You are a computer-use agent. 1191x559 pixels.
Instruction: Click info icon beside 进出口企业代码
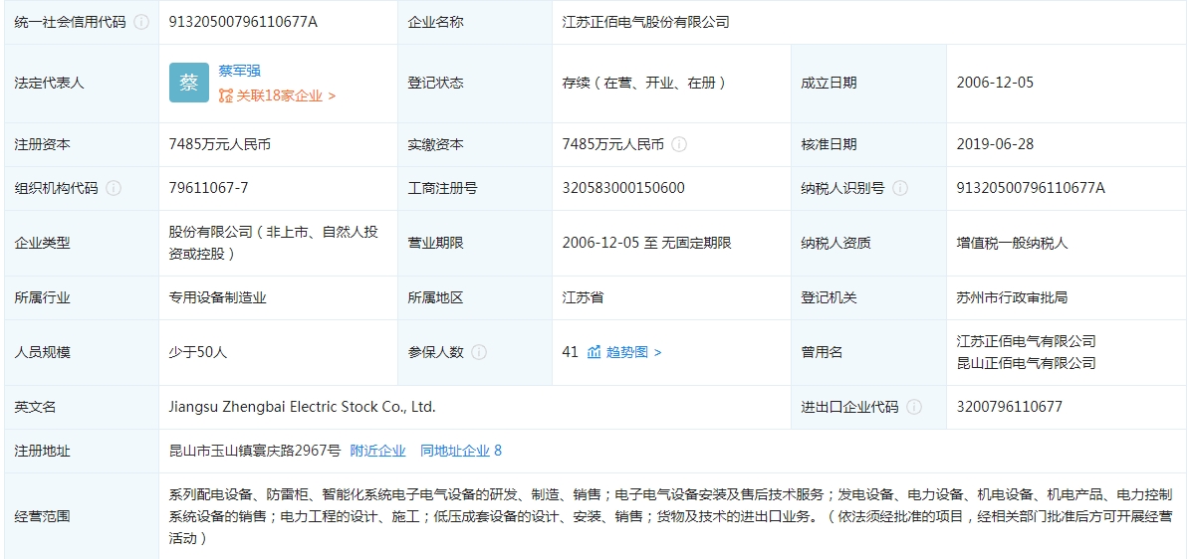coord(914,407)
